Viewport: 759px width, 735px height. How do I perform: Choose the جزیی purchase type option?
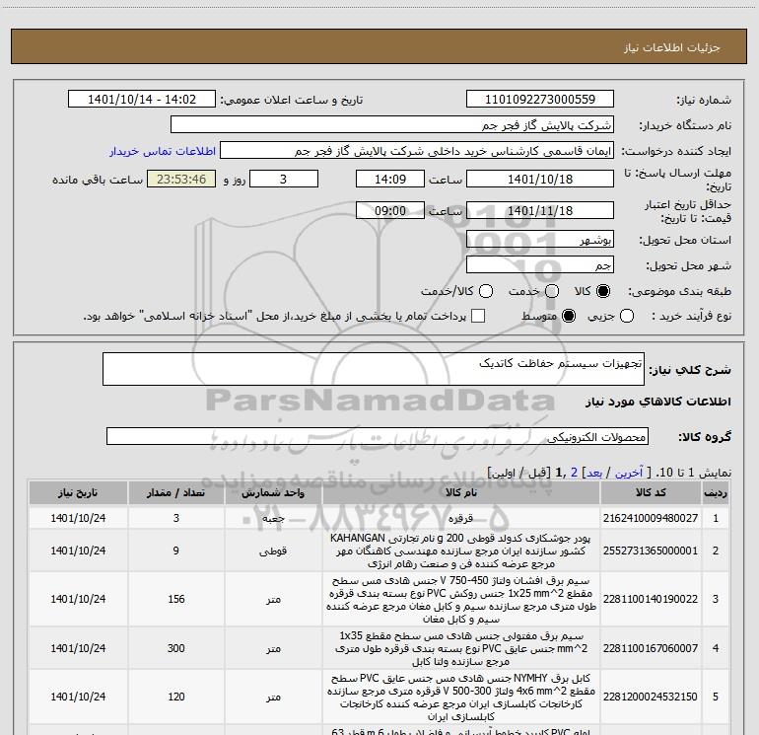coord(626,316)
